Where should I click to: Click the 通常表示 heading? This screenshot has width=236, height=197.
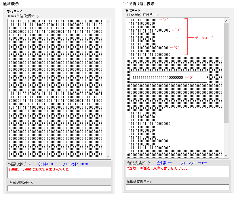pyautogui.click(x=11, y=3)
